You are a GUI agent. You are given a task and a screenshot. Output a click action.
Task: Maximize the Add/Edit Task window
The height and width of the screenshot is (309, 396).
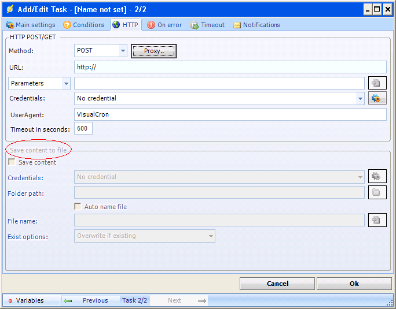pyautogui.click(x=377, y=10)
